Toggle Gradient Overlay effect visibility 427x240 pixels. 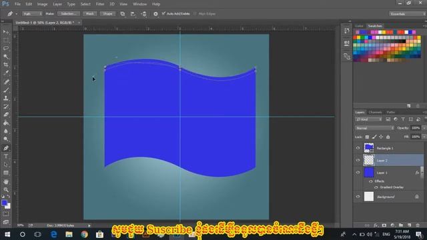pyautogui.click(x=376, y=187)
